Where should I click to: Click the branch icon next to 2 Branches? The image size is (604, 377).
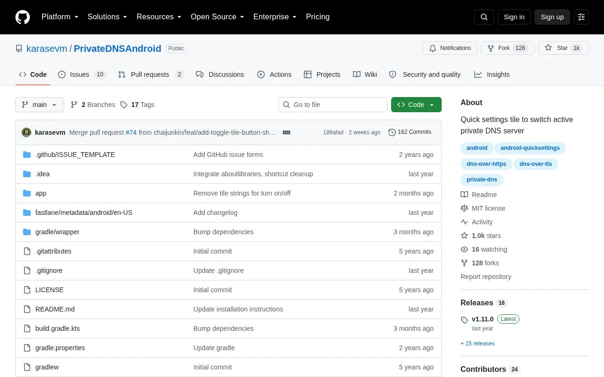pos(74,105)
